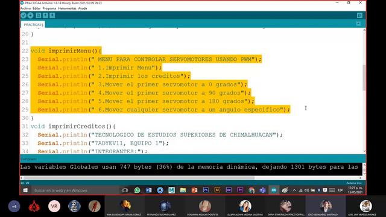
Task: Click the '7ADYEV11, EQUIPO 1' line
Action: (x=103, y=143)
